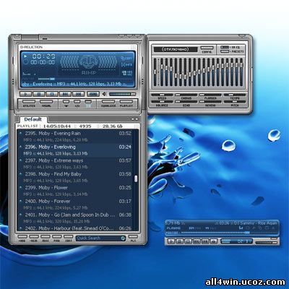Select the Default playlist tab
289x289 pixels.
(x=33, y=119)
